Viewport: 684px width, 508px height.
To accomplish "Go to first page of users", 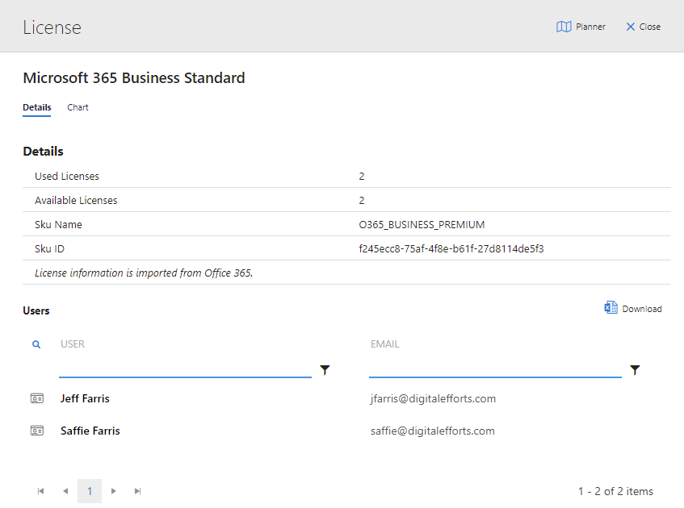I will [x=40, y=491].
